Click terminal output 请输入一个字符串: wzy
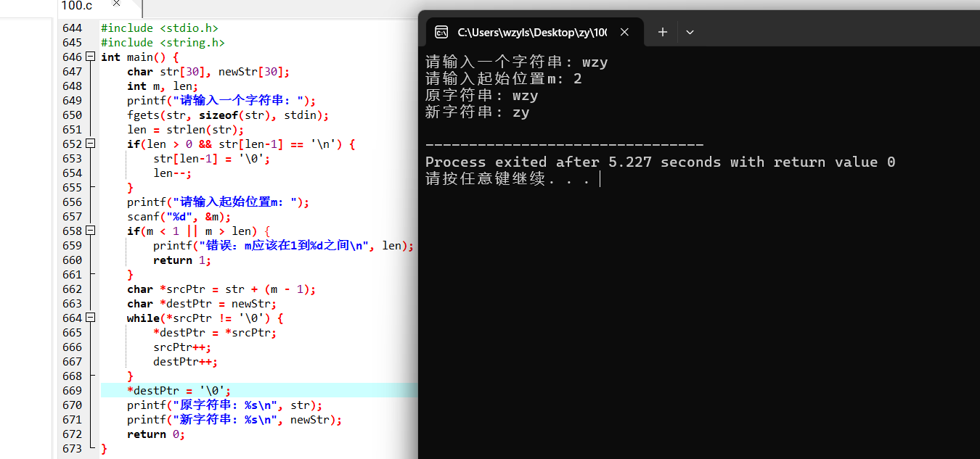The image size is (980, 459). pos(517,62)
